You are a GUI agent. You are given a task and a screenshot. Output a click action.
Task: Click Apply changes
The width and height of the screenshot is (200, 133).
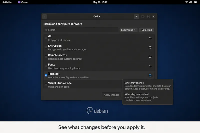pos(111,95)
